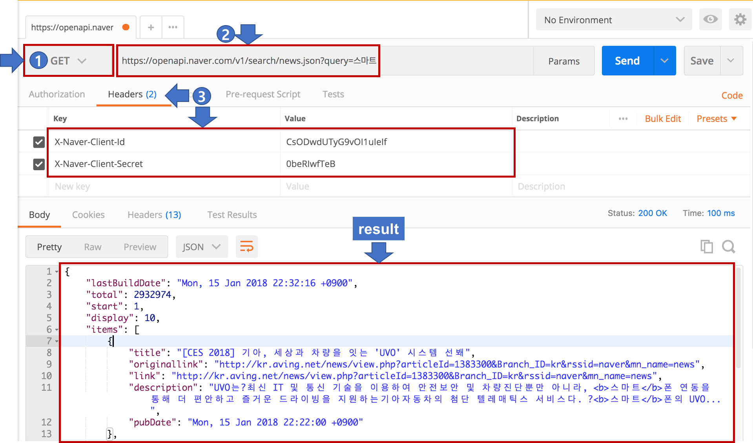Toggle line wrap icon in the response toolbar
753x443 pixels.
pos(246,247)
